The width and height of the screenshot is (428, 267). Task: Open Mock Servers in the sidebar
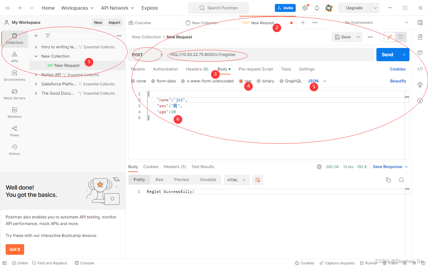click(x=15, y=94)
